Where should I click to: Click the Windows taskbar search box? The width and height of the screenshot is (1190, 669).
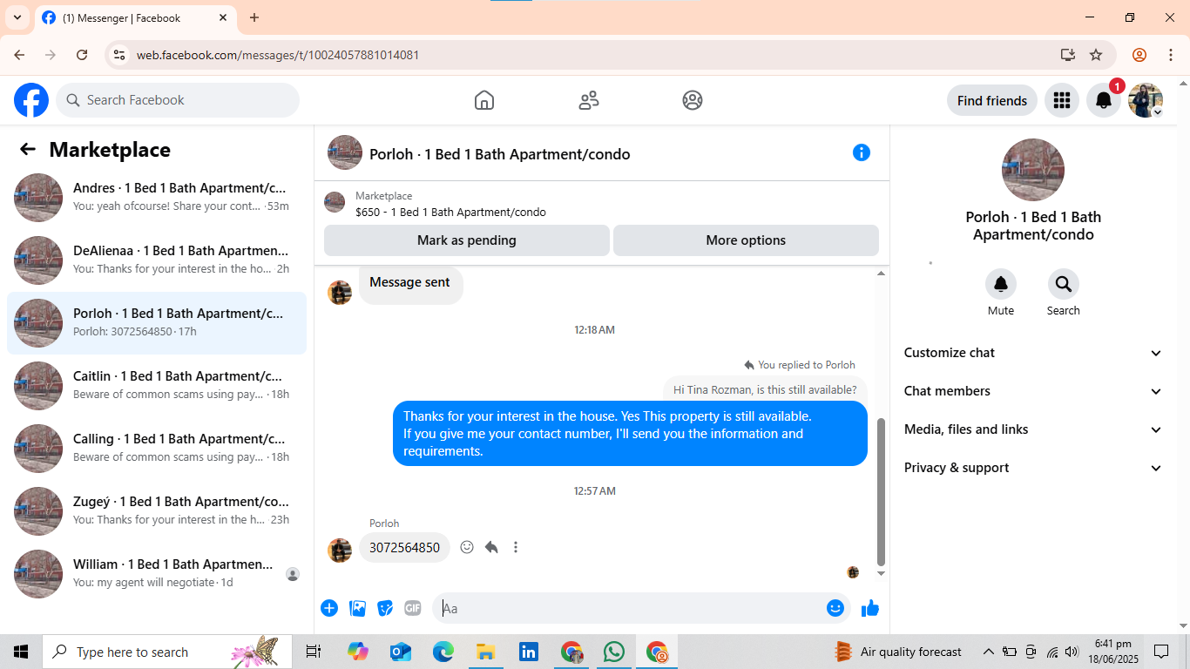pos(166,652)
